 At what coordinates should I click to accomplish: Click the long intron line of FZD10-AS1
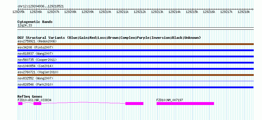(x=83, y=103)
